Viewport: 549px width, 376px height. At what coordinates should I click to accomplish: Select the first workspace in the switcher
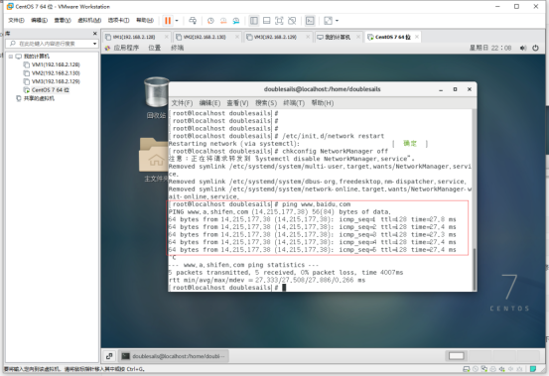coord(457,356)
